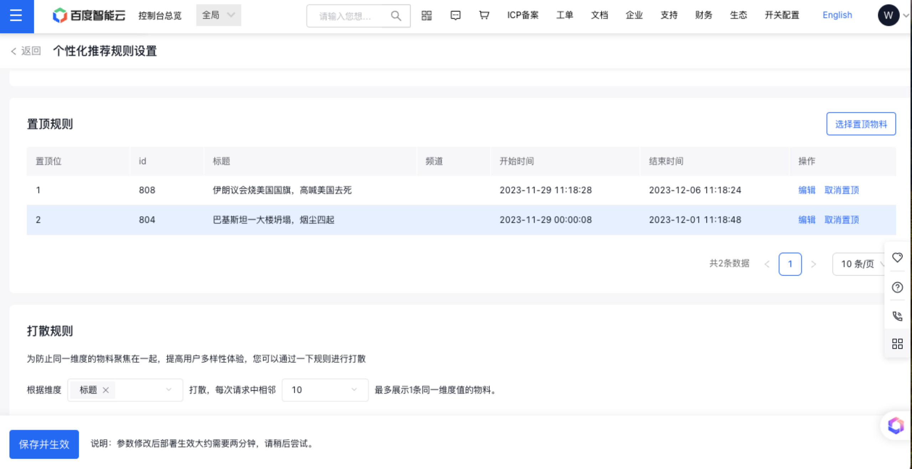
Task: Click the phone contact icon
Action: pyautogui.click(x=897, y=316)
